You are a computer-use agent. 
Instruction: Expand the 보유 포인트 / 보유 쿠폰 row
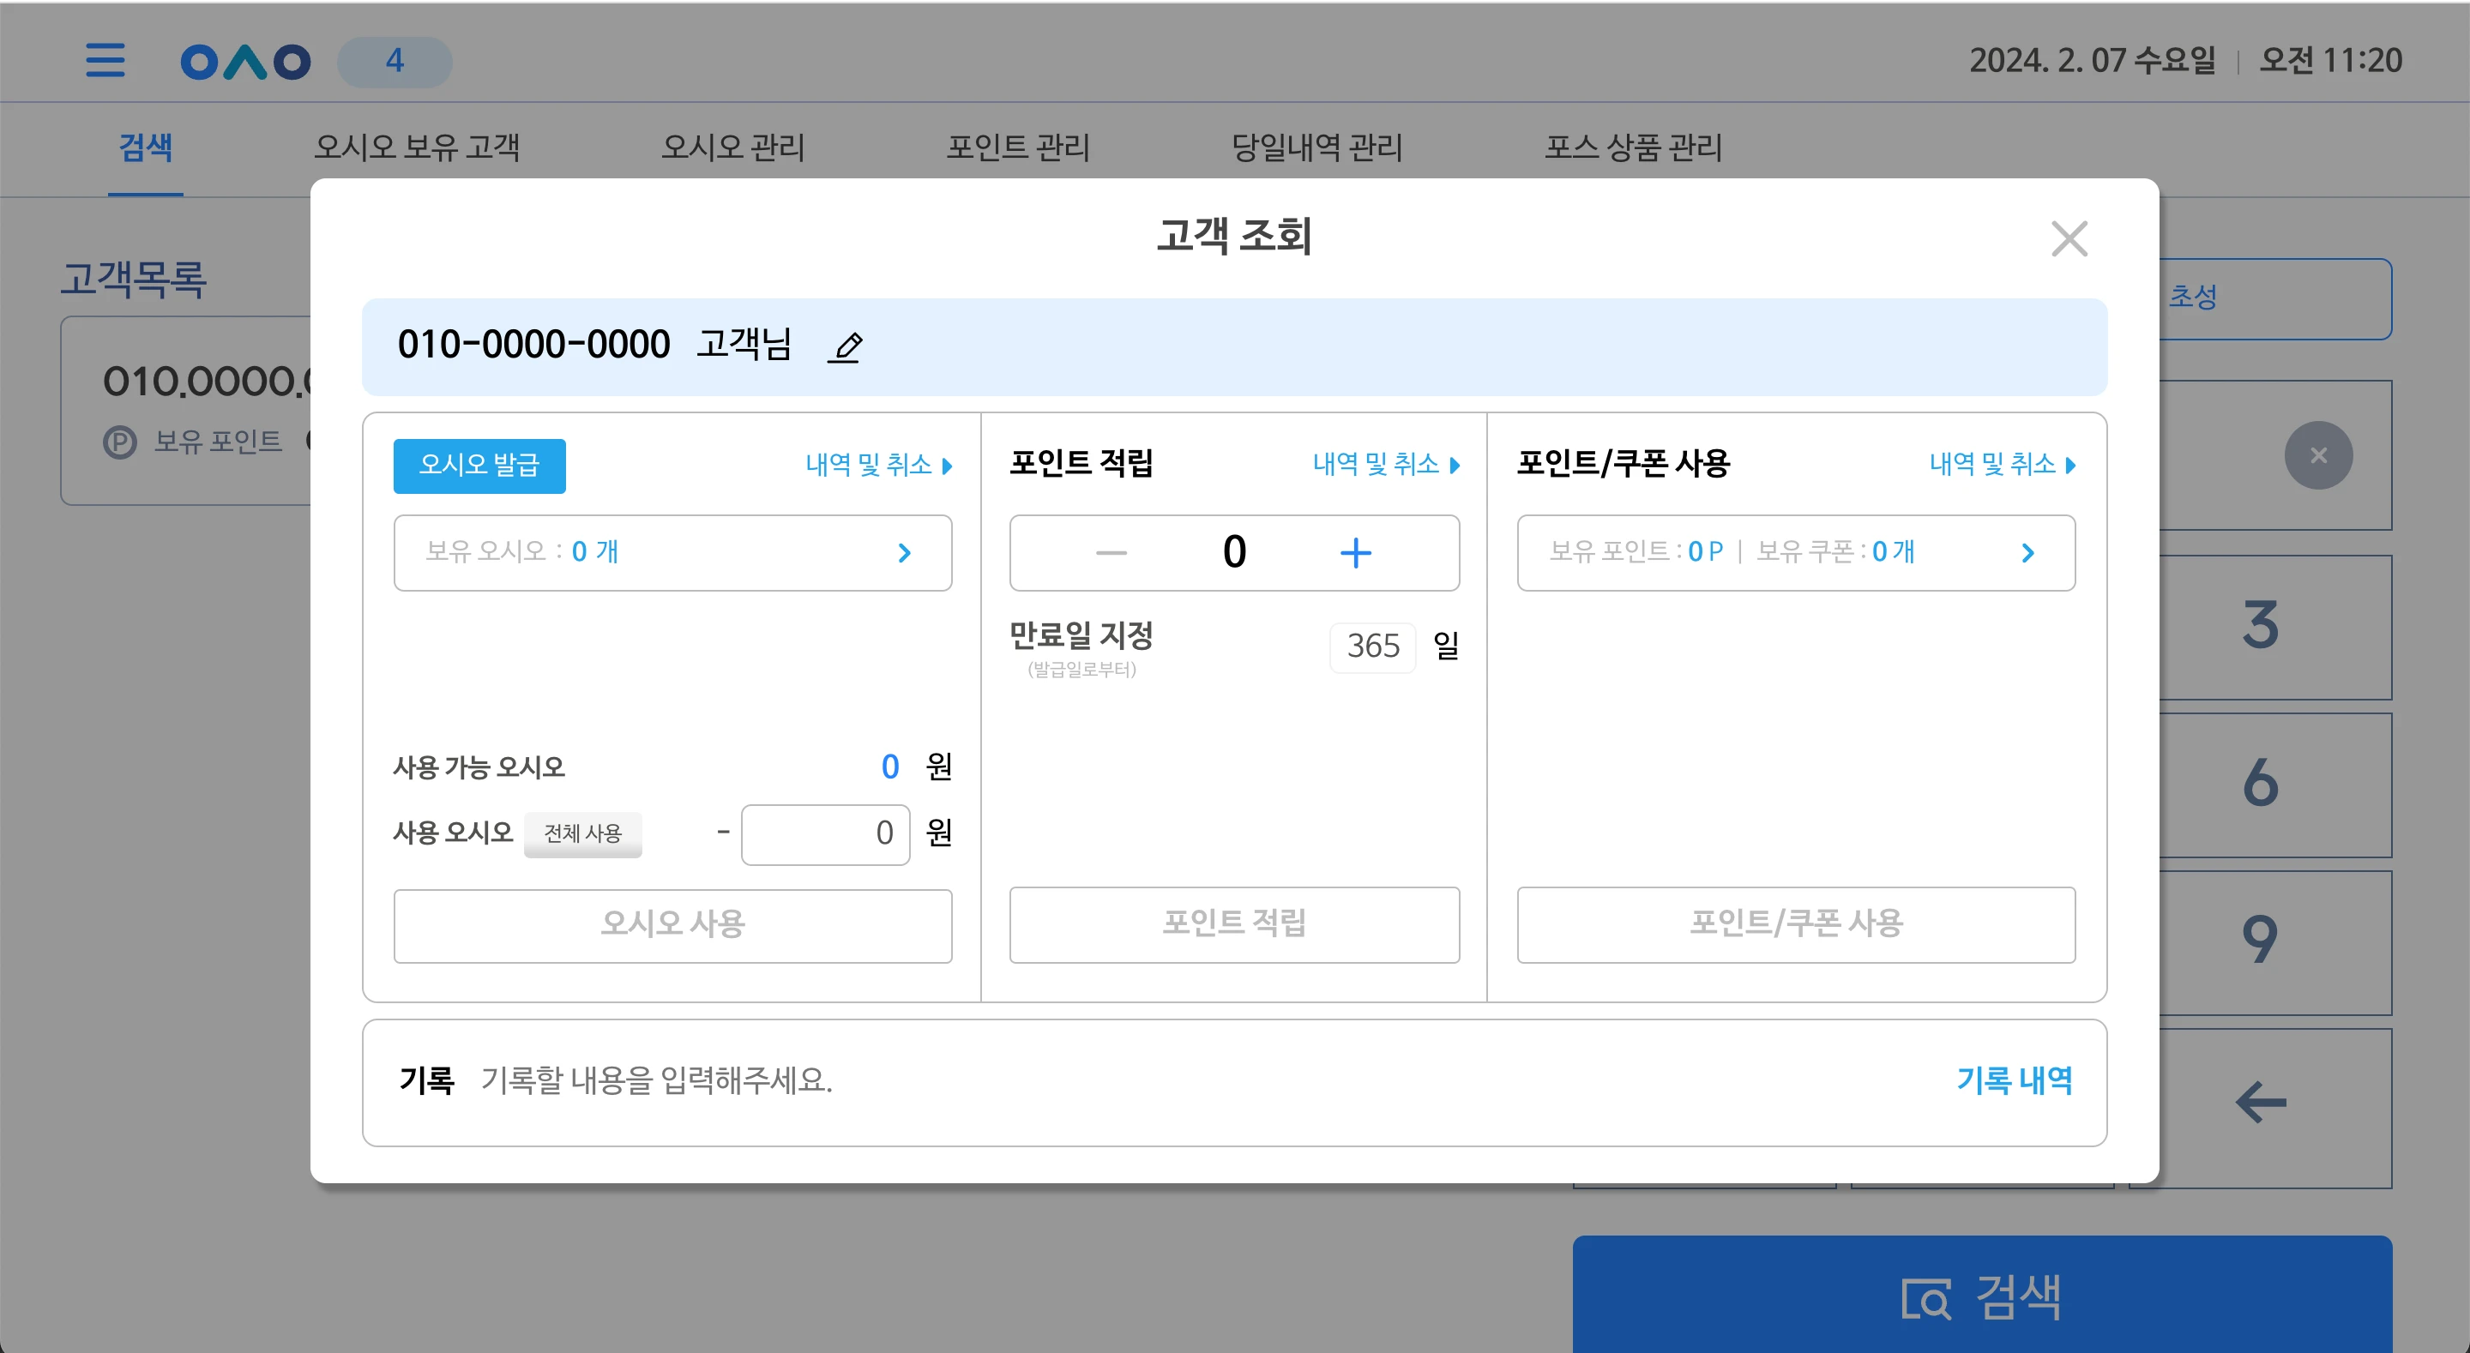pyautogui.click(x=1795, y=552)
